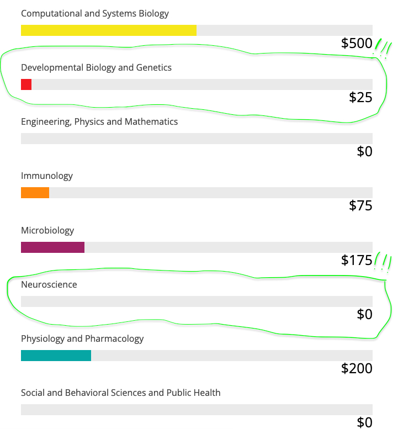Open Social and Behavioral Sciences and Public Health
Image resolution: width=398 pixels, height=429 pixels.
tap(120, 393)
